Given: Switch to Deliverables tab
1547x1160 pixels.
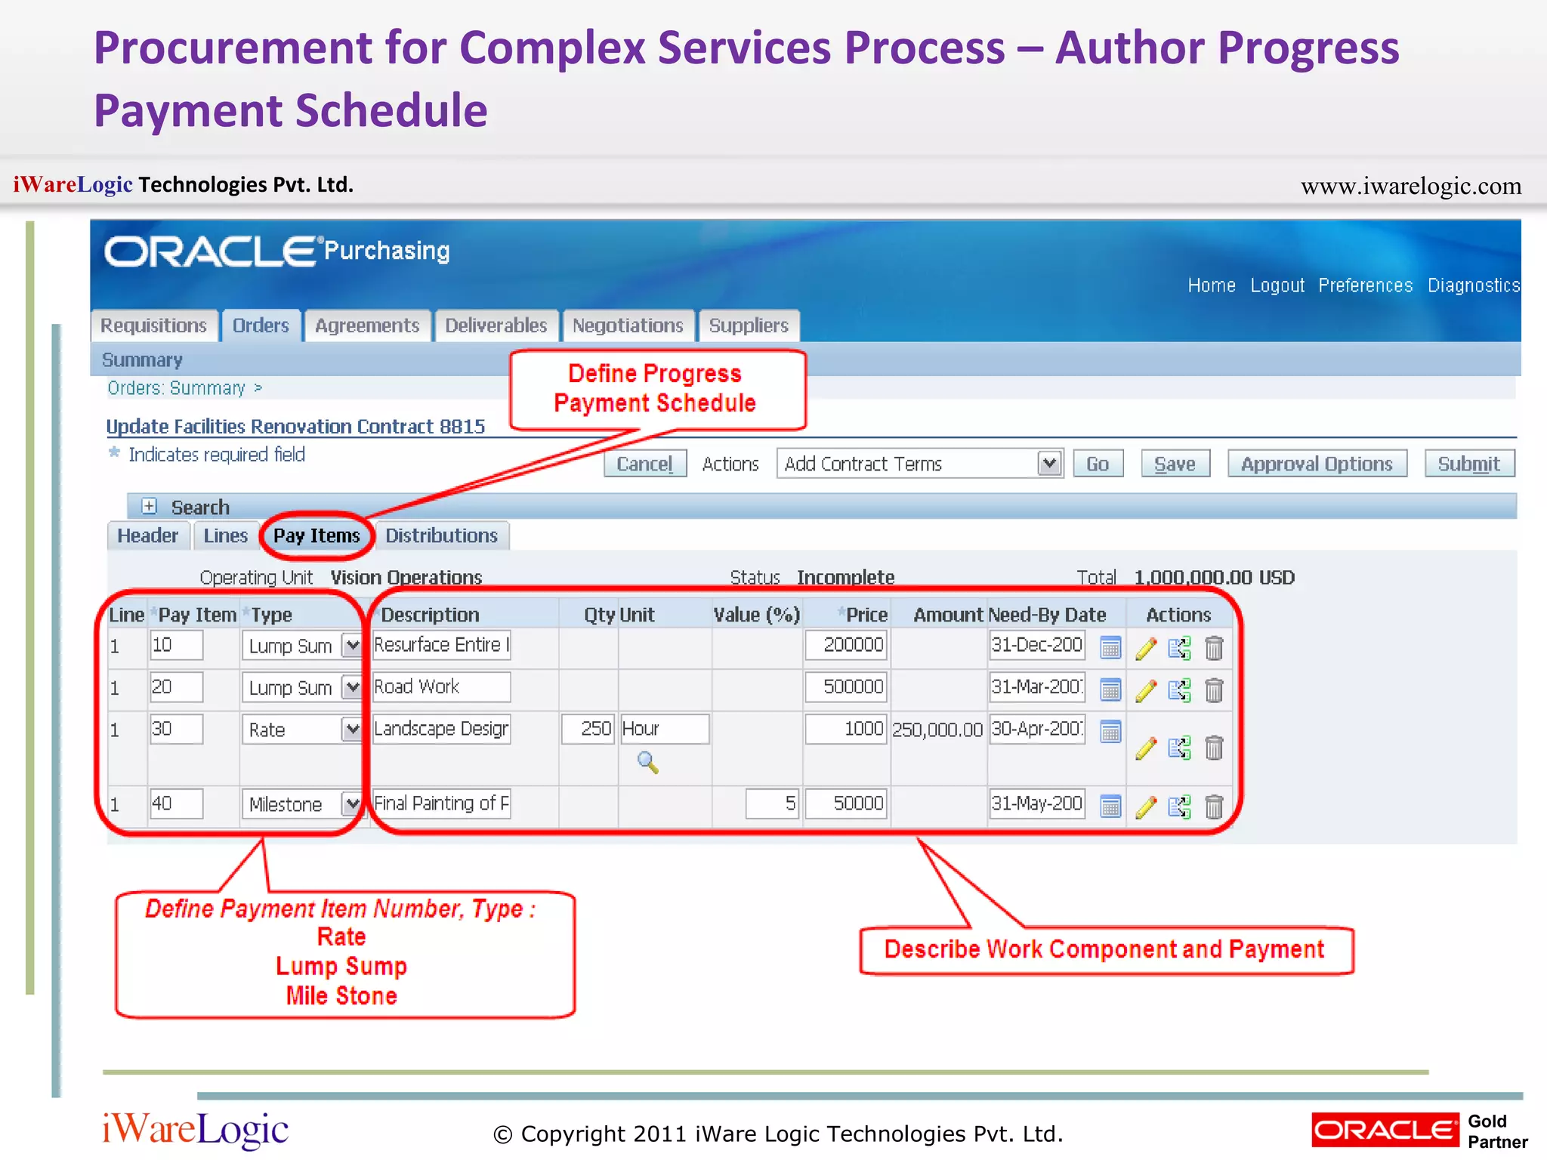Looking at the screenshot, I should pos(496,325).
